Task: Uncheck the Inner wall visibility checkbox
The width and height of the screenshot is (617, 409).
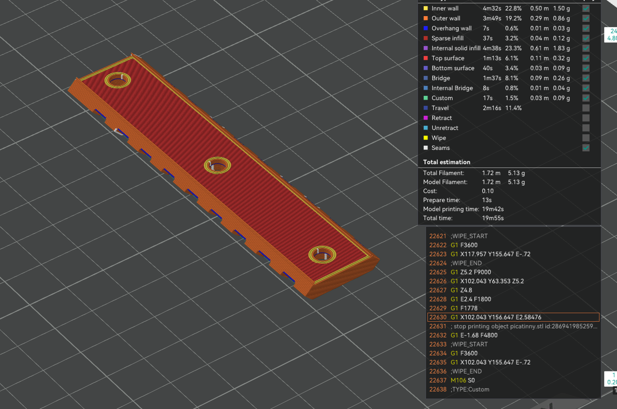Action: coord(586,9)
